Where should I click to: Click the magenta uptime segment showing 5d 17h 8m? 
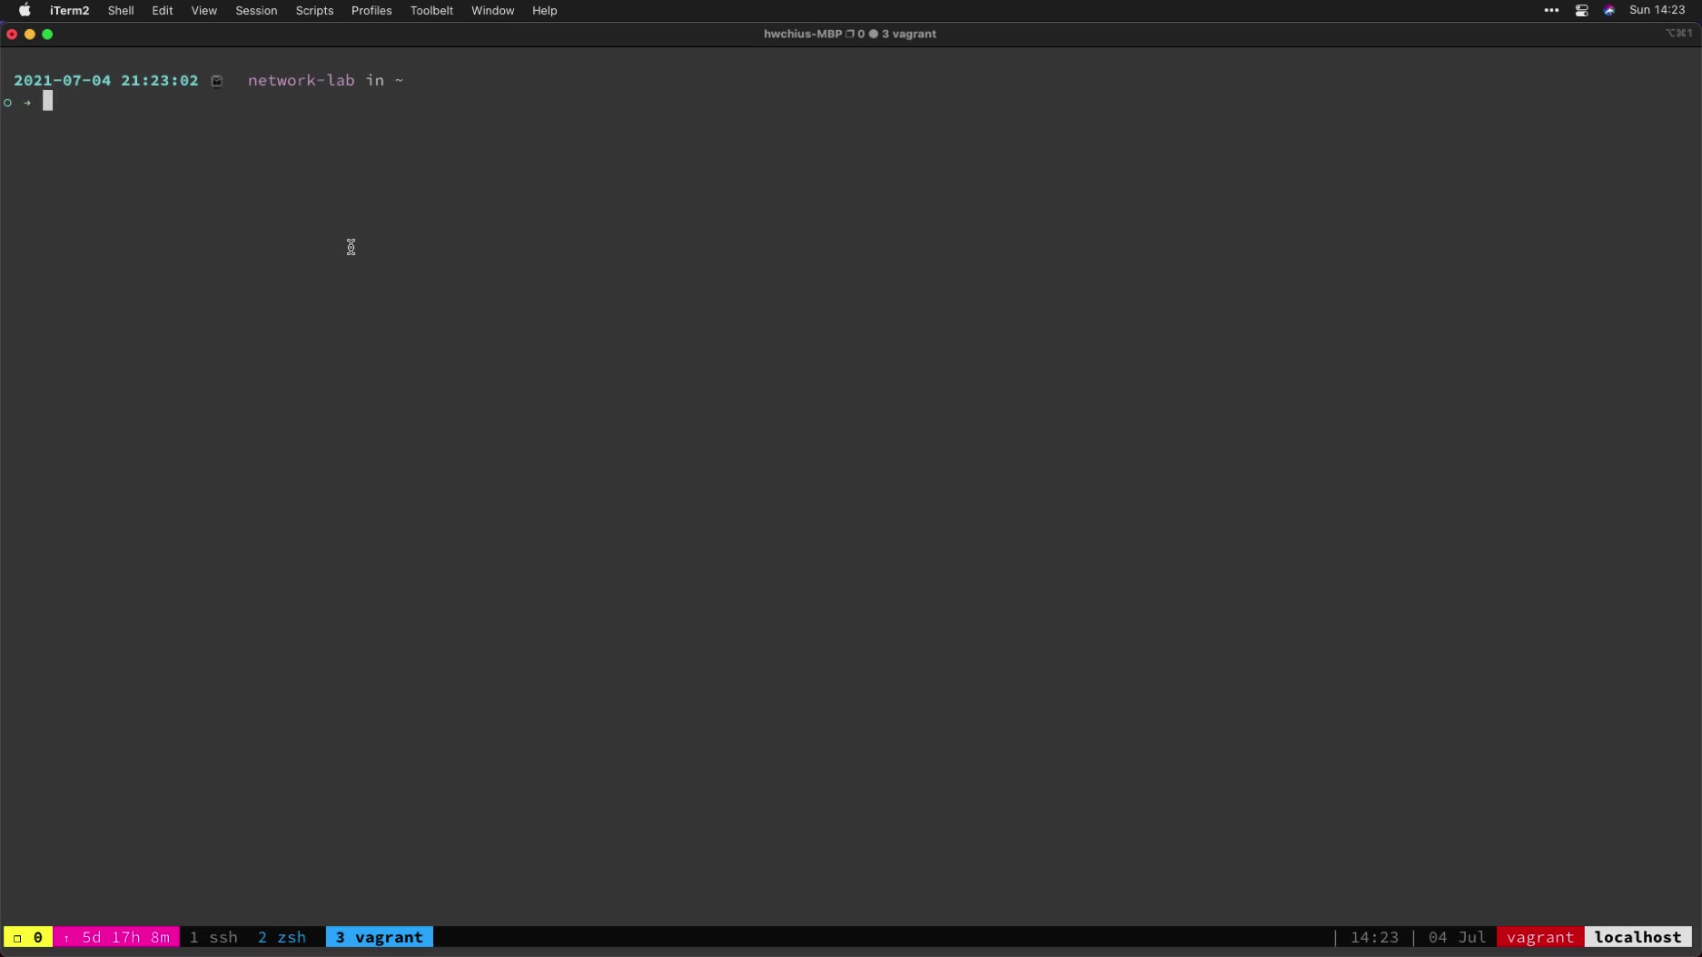[116, 937]
